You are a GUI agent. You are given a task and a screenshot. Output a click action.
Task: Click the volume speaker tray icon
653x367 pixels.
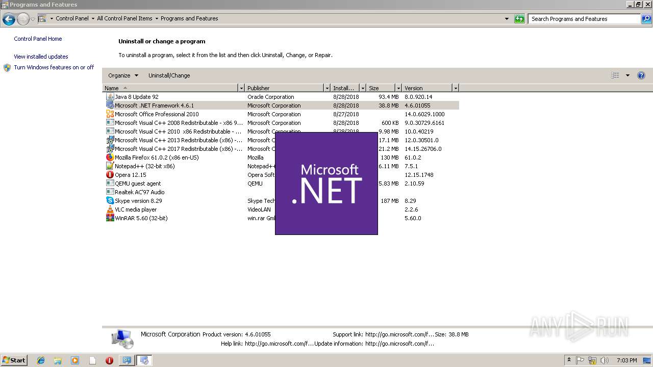[605, 360]
